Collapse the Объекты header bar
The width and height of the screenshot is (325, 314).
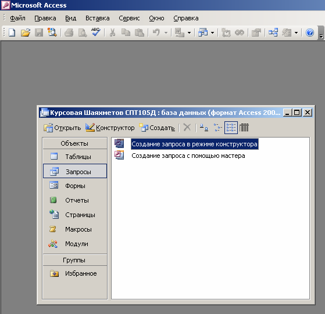pyautogui.click(x=75, y=143)
